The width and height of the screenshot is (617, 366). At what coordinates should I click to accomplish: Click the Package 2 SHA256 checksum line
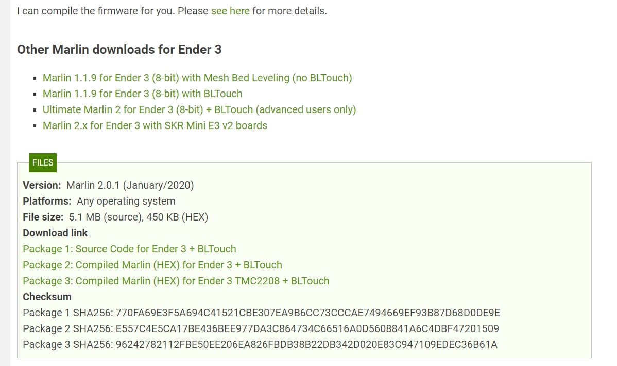tap(261, 328)
